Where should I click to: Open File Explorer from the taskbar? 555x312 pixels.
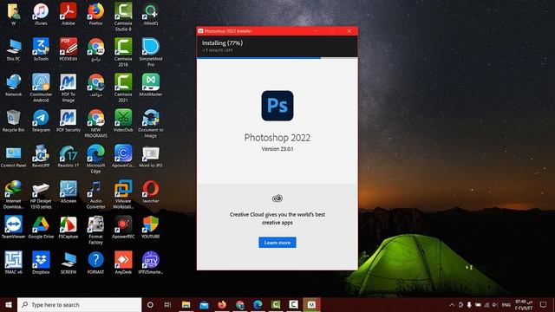click(186, 304)
